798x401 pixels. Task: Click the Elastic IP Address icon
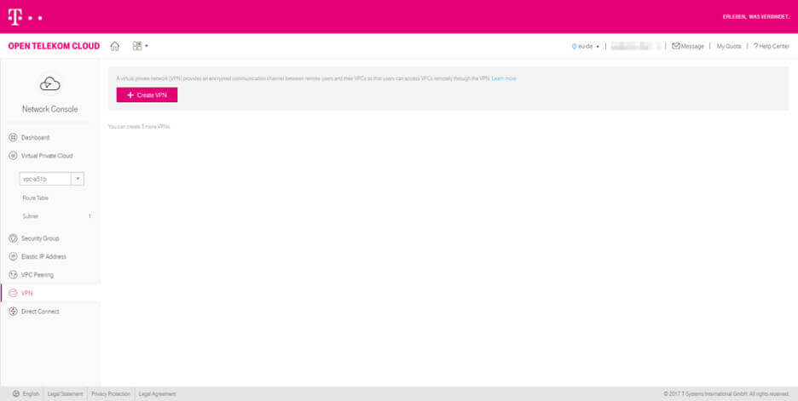(x=14, y=256)
